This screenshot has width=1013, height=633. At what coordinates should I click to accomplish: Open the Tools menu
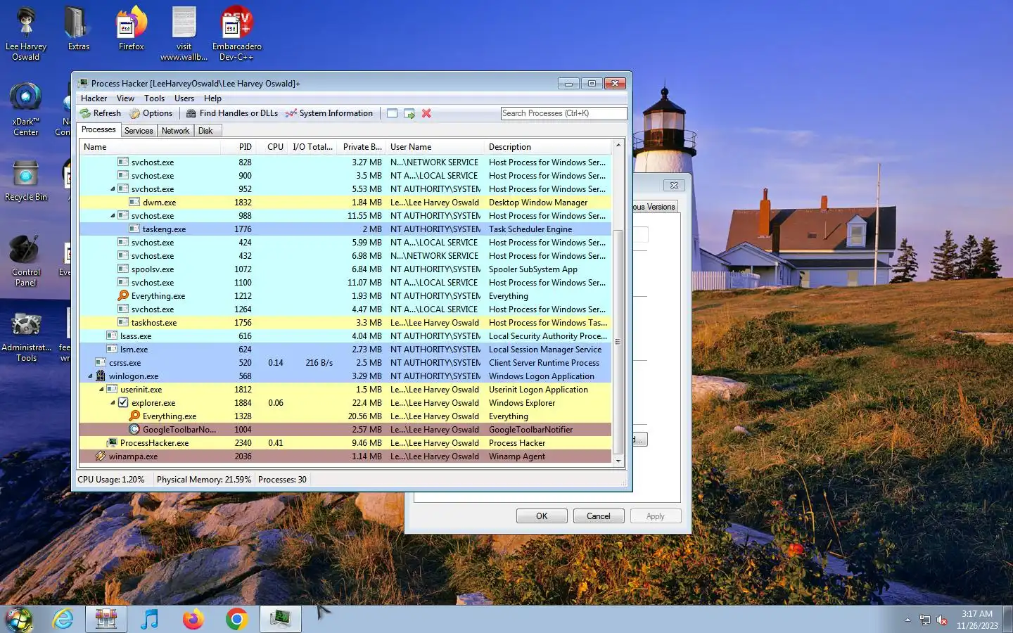pos(154,98)
